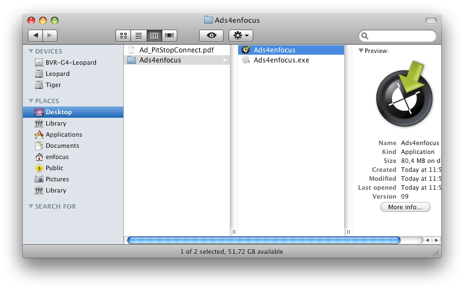Click the horizontal scrollbar thumb

pos(264,240)
